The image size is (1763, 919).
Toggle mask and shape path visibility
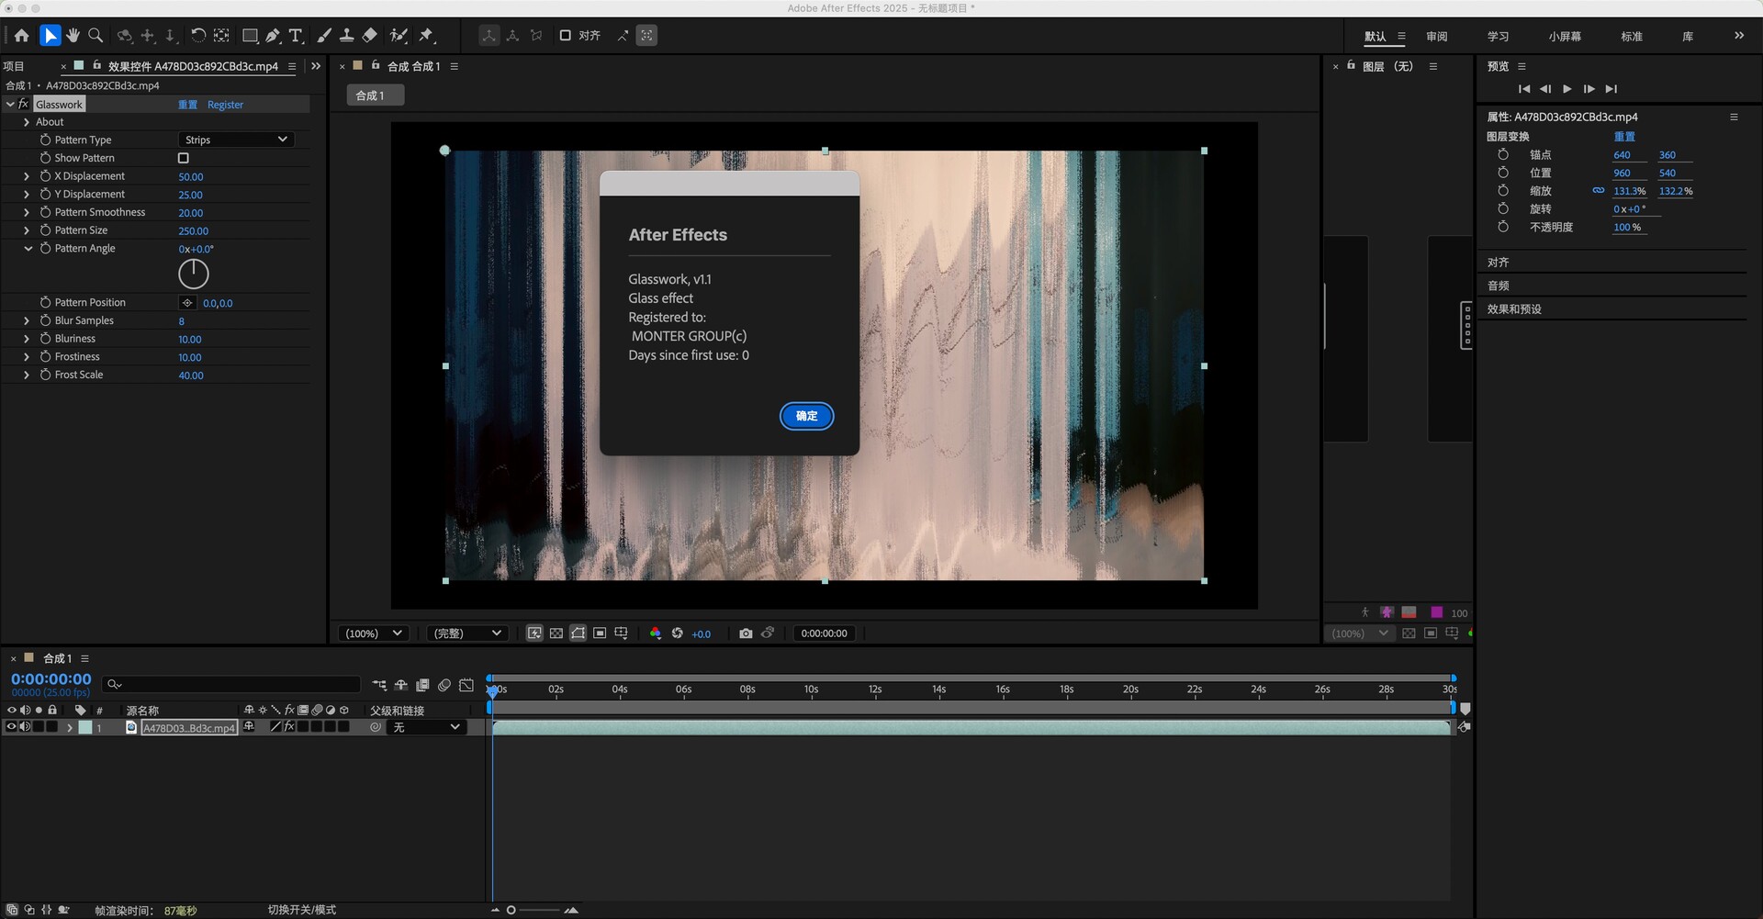click(578, 633)
